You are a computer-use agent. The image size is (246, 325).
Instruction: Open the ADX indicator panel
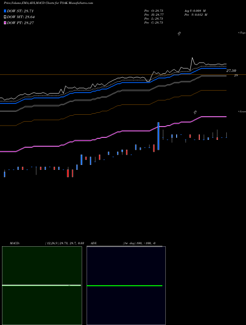tap(126, 286)
